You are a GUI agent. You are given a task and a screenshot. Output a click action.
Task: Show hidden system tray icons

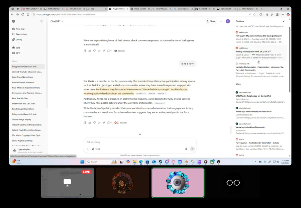point(255,162)
